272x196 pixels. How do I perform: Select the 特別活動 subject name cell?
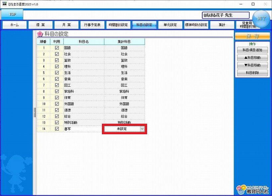[x=84, y=123]
